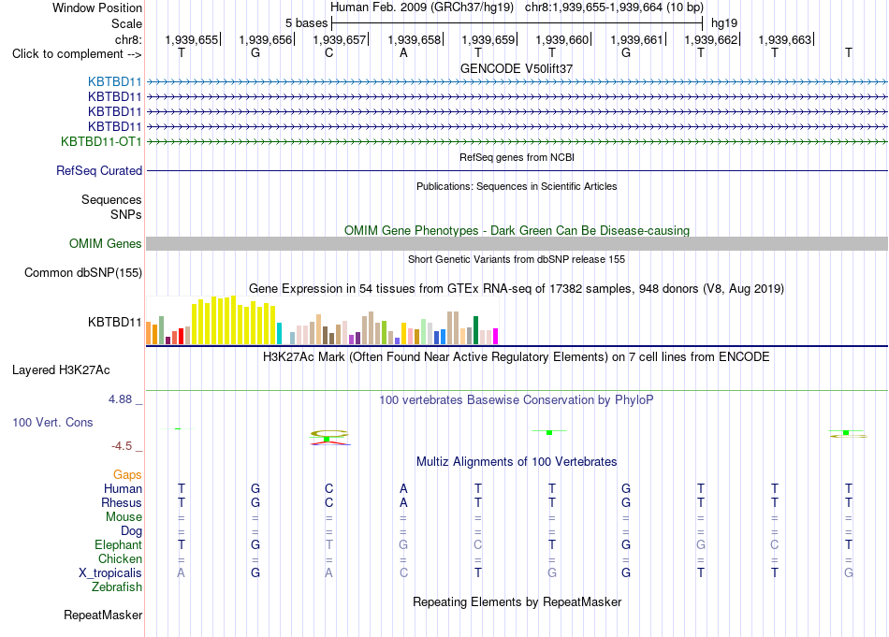Click the Short Genetic Variants dbSNP 155 title
This screenshot has height=637, width=889.
coord(517,259)
